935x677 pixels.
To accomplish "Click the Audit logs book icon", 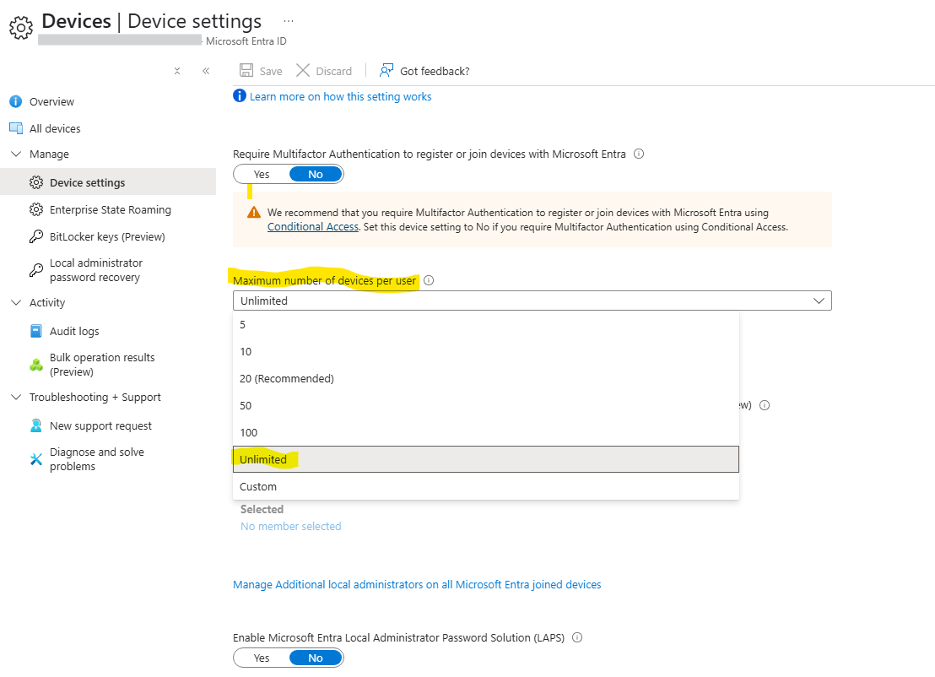I will 36,331.
